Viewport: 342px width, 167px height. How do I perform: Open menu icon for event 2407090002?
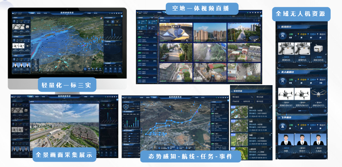tap(270, 149)
